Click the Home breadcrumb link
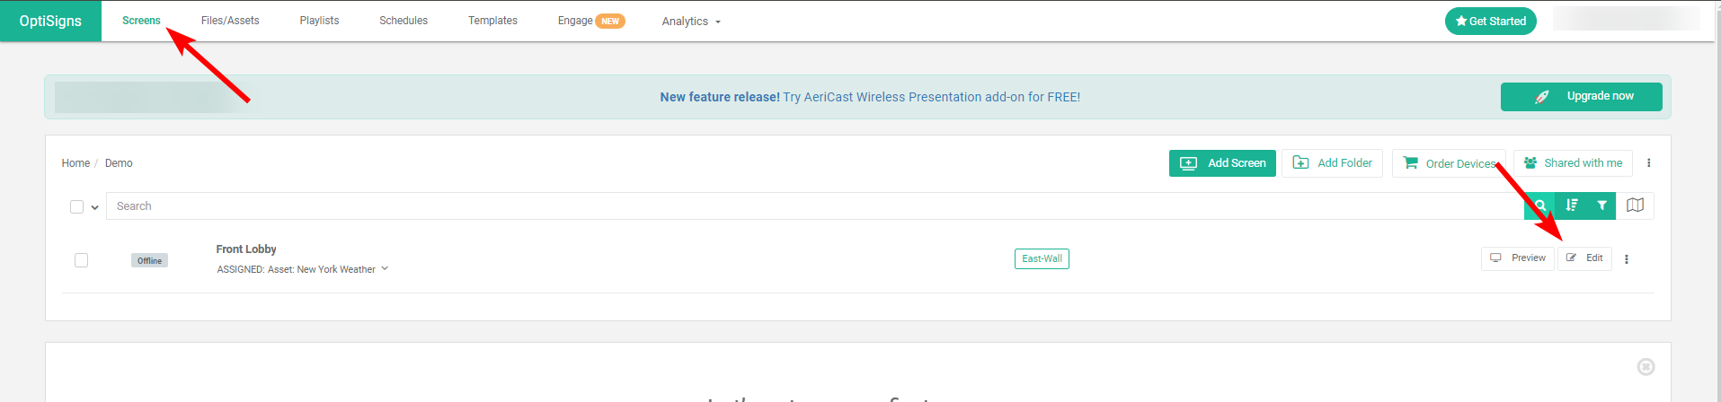The image size is (1721, 402). [75, 163]
